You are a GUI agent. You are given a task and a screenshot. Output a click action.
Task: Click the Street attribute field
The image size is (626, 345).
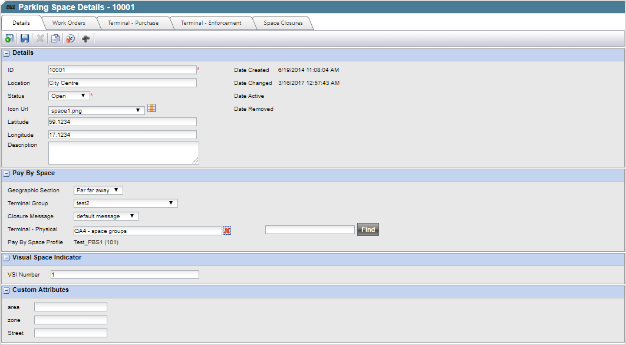[71, 333]
